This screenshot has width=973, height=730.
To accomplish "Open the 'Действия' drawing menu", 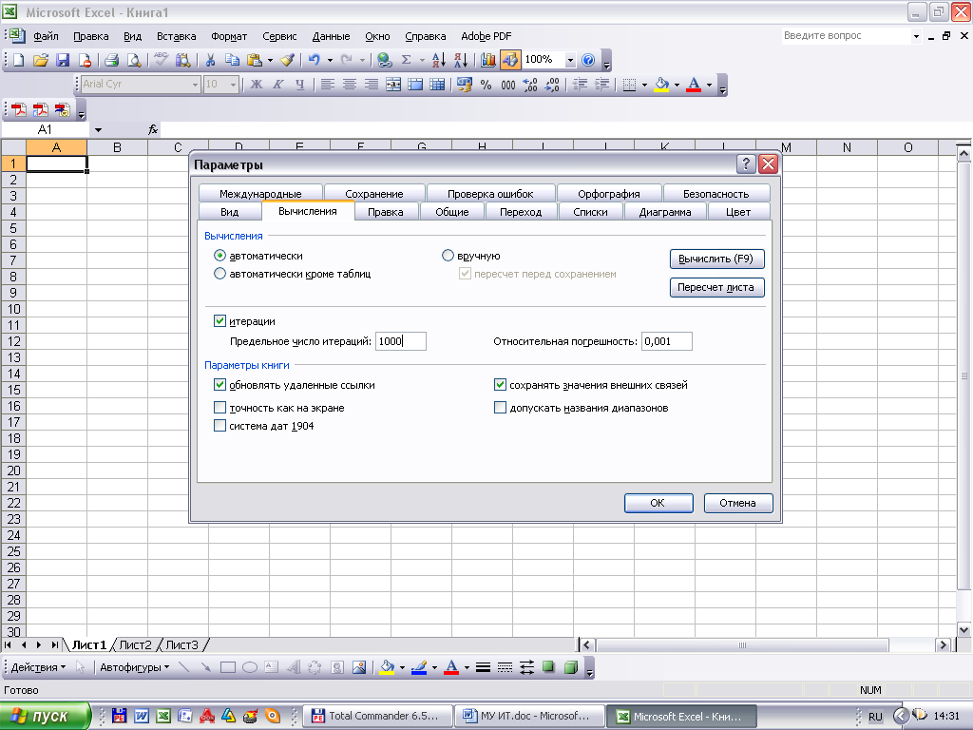I will tap(38, 667).
